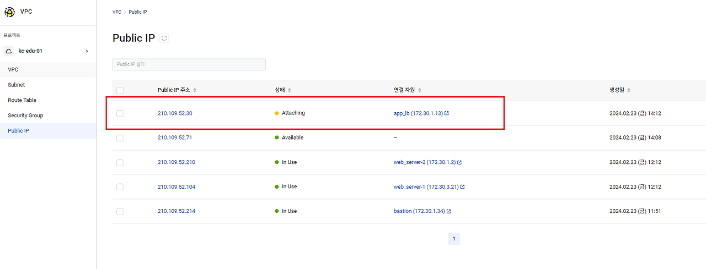This screenshot has height=269, width=706.
Task: Open IP address 210.109.52.71
Action: (175, 138)
